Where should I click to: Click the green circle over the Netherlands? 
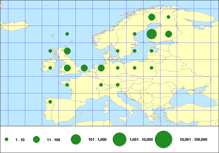click(x=101, y=68)
